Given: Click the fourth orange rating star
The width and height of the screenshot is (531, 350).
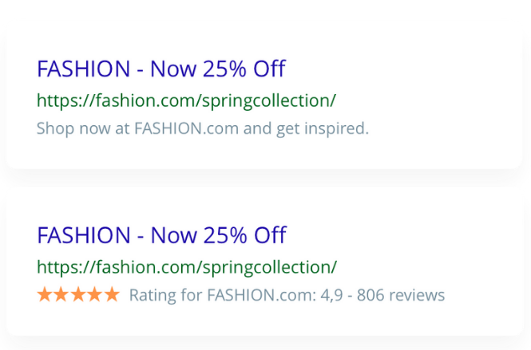Looking at the screenshot, I should (95, 295).
